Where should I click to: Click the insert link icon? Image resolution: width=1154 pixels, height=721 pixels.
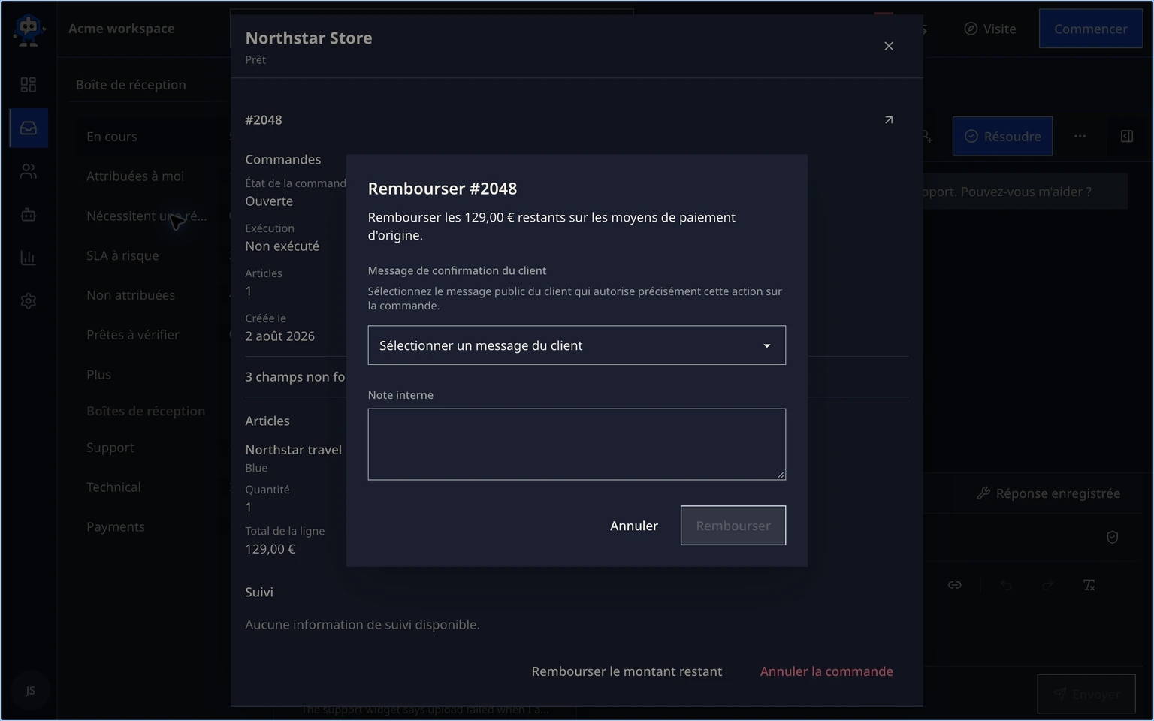(x=954, y=585)
